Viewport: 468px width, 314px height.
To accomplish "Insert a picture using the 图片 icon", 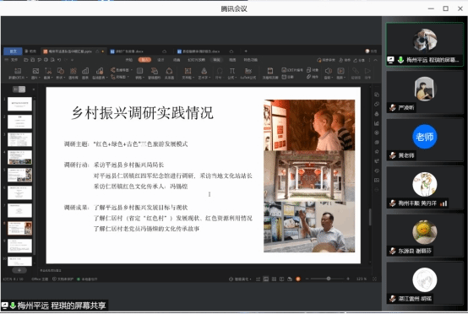I will 35,71.
